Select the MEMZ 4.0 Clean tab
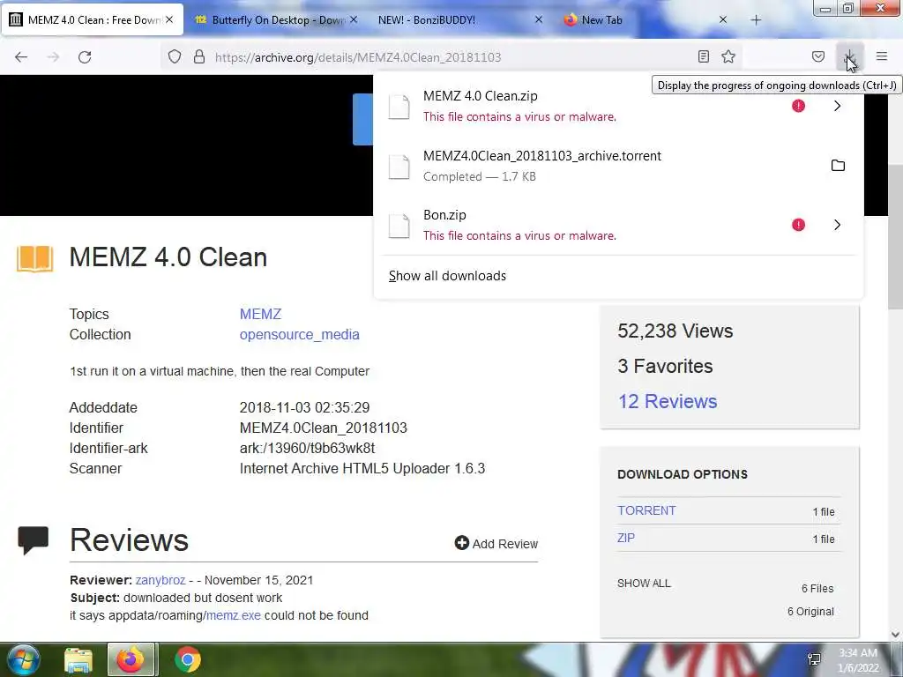Image resolution: width=903 pixels, height=677 pixels. [92, 20]
